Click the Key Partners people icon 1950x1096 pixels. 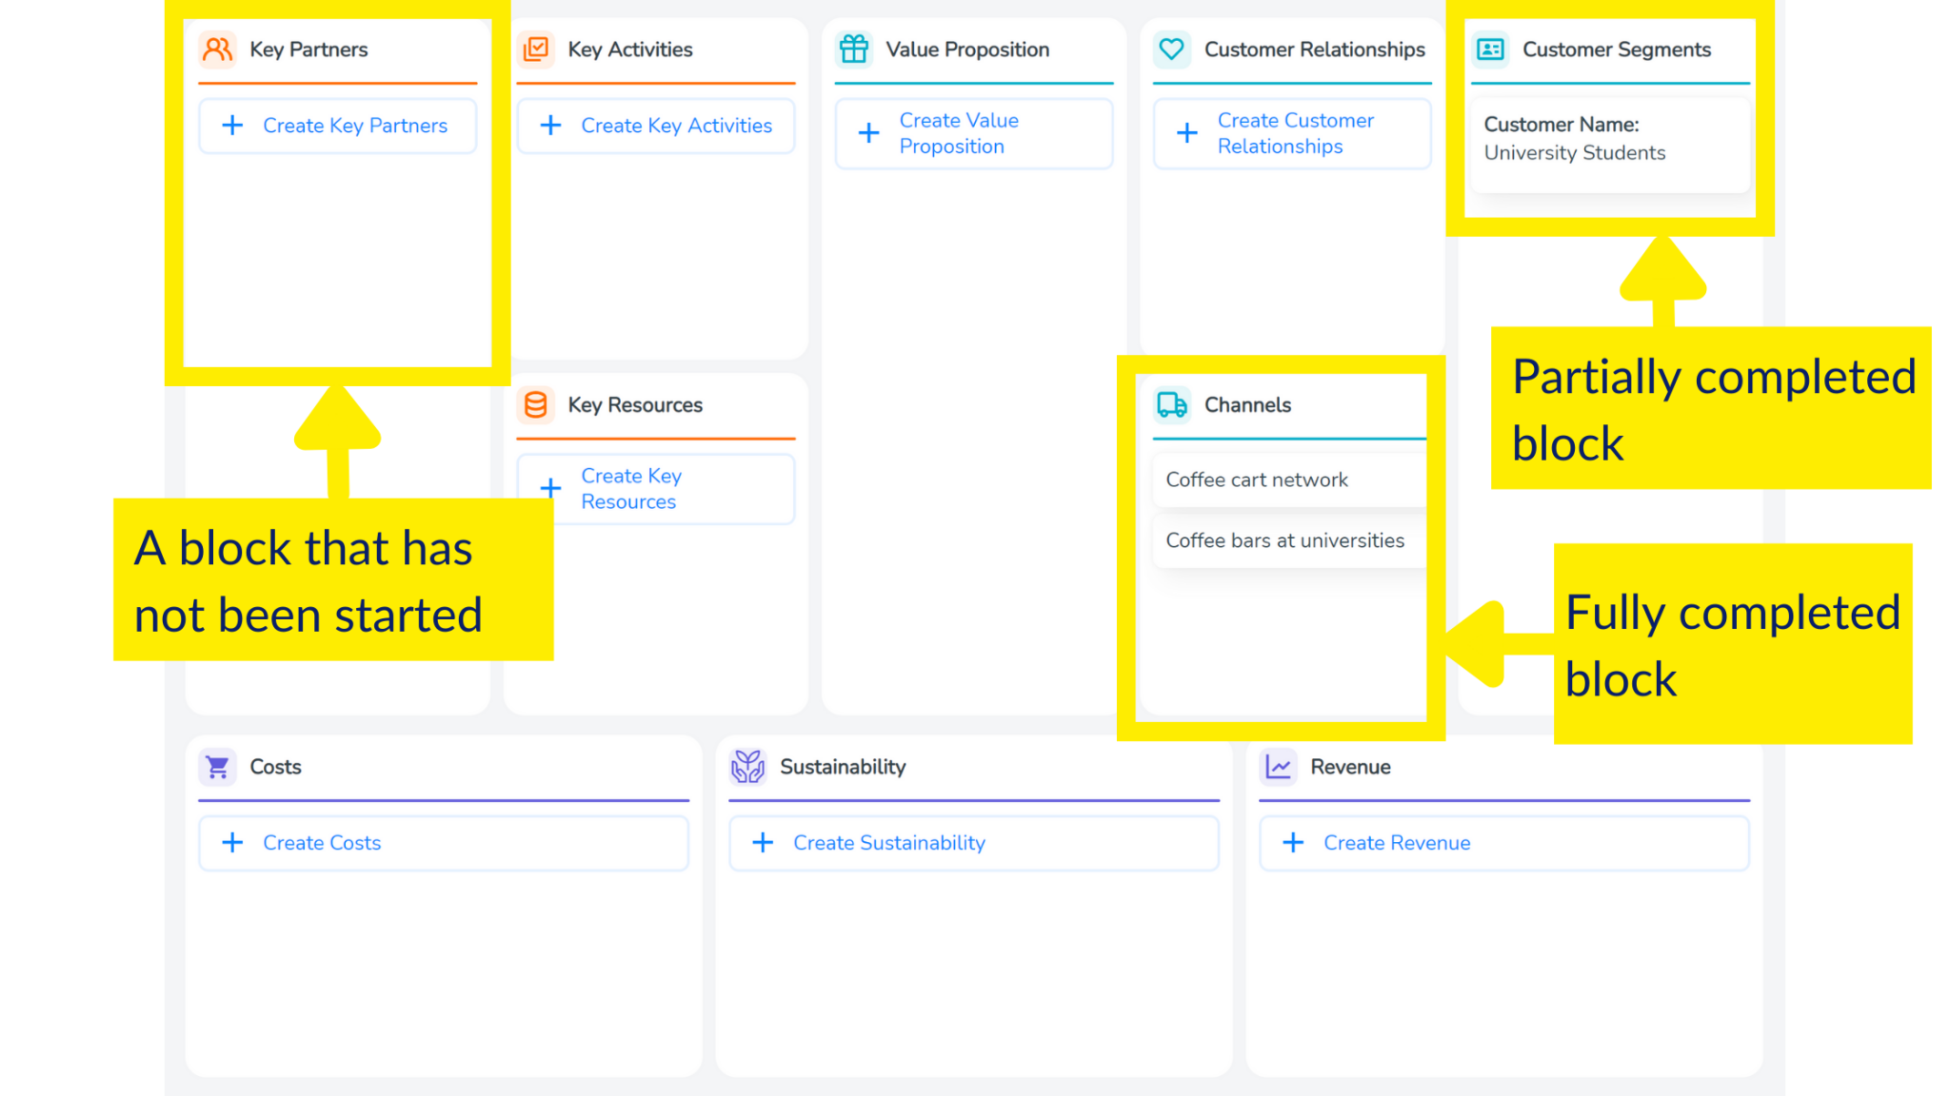tap(217, 49)
